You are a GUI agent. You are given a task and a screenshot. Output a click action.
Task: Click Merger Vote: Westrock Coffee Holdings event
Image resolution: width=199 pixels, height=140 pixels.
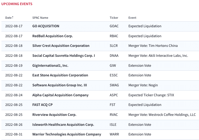(x=162, y=115)
